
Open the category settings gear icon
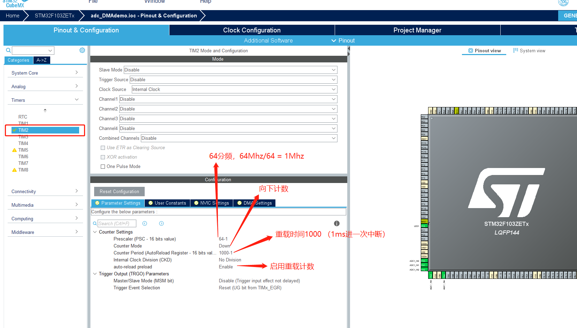click(x=82, y=50)
